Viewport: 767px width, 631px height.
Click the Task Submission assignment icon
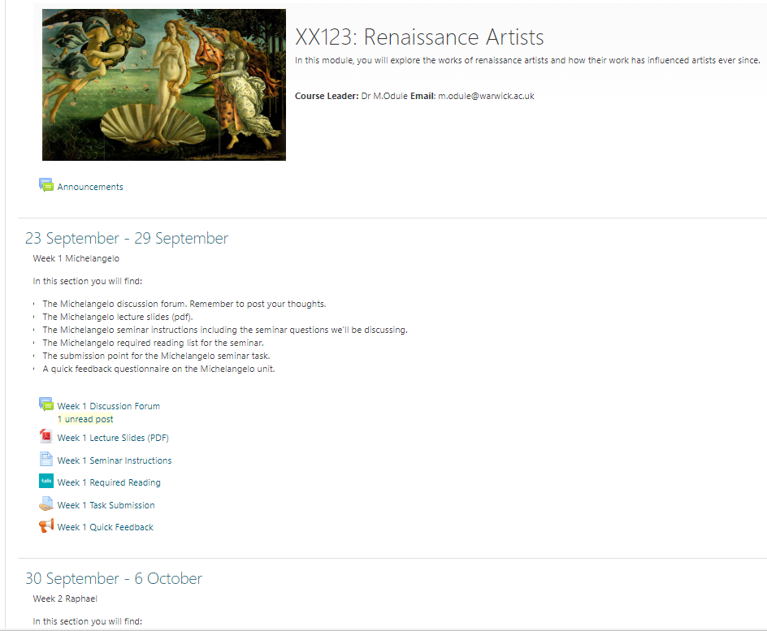click(46, 504)
